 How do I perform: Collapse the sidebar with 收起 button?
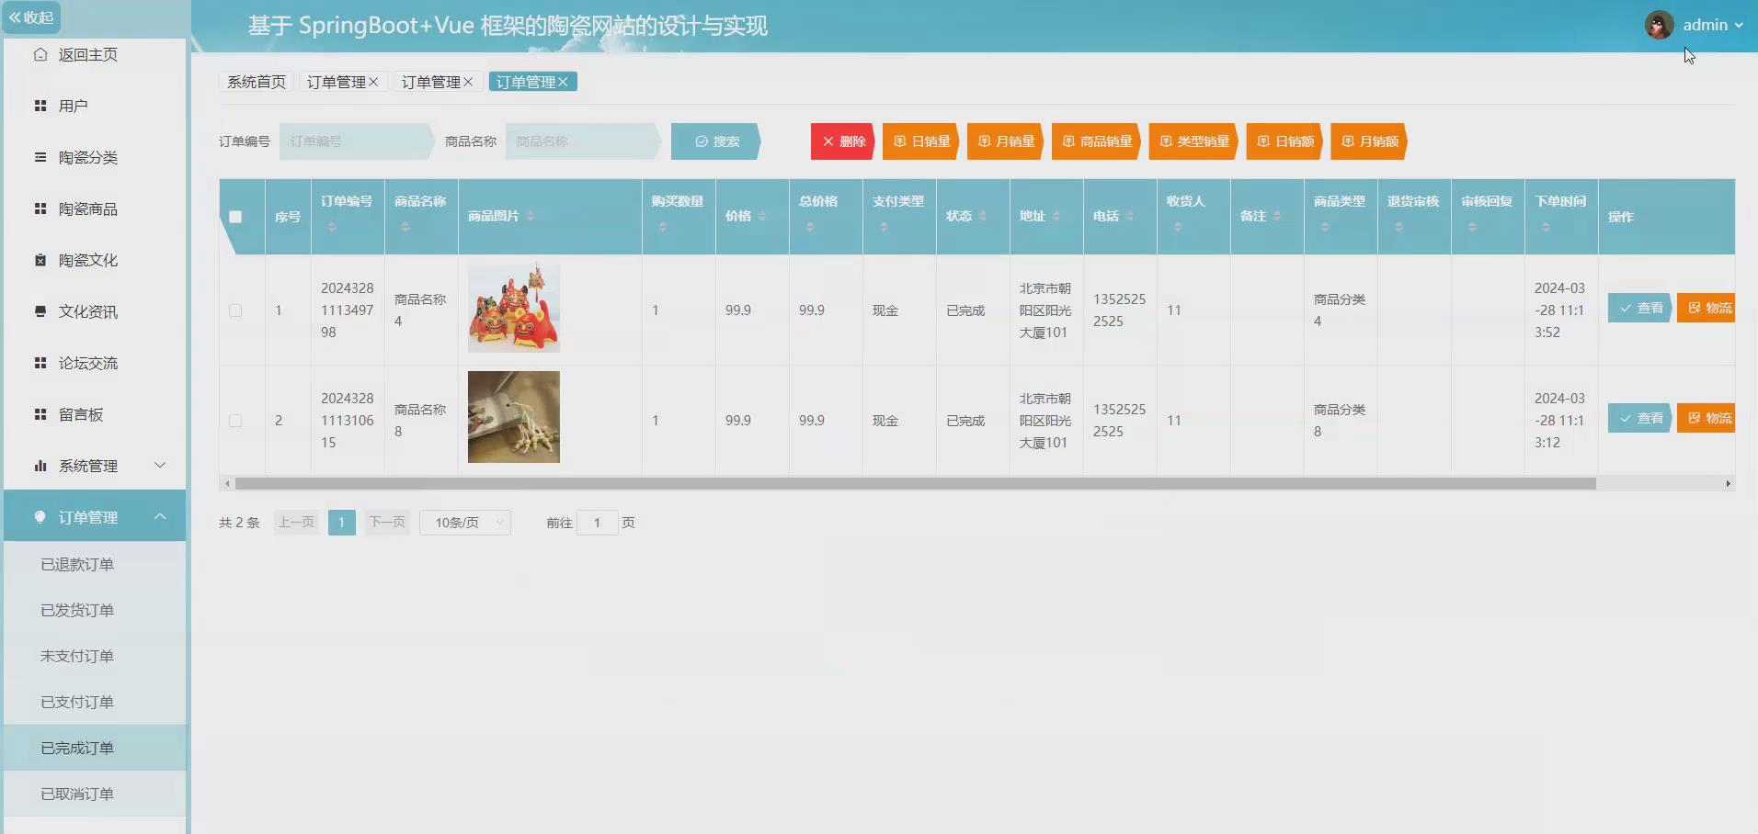coord(31,17)
